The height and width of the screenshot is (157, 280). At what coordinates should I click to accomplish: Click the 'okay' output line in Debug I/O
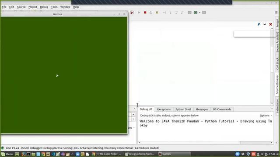[143, 125]
